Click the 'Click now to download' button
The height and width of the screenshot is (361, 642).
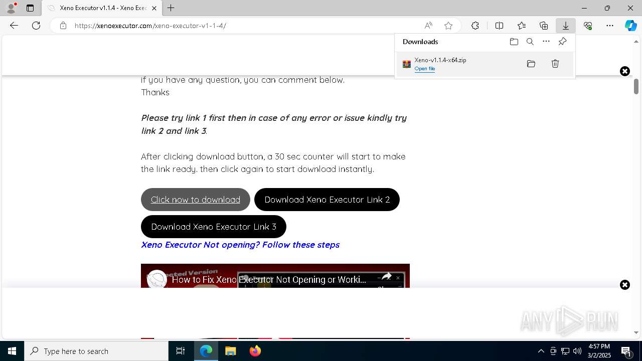tap(196, 200)
